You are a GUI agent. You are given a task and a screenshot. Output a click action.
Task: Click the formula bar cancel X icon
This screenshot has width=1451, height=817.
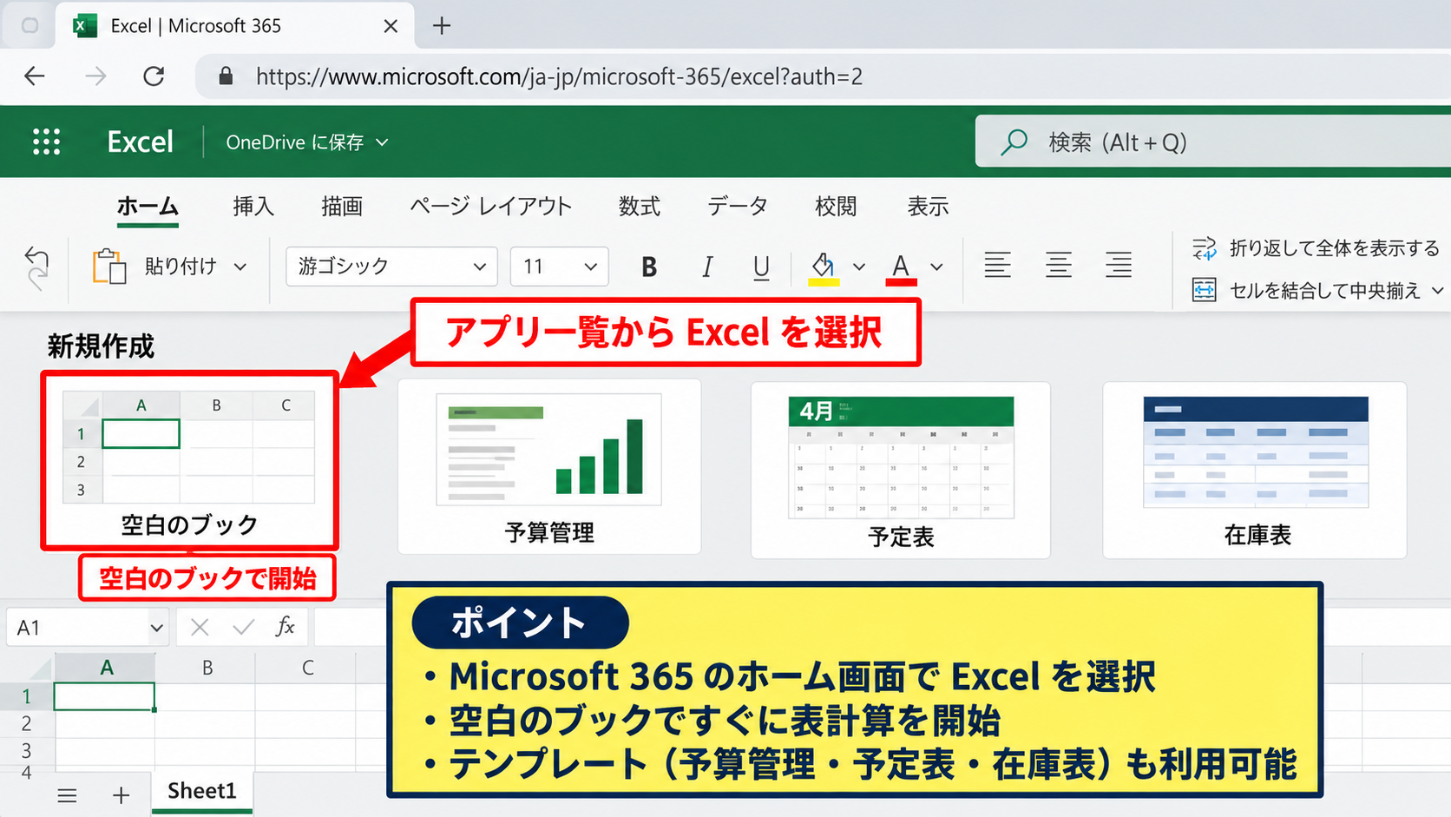coord(200,627)
